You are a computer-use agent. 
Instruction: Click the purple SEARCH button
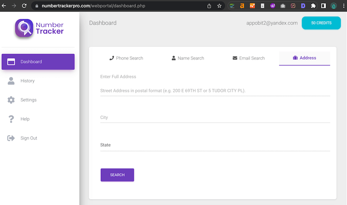click(117, 175)
